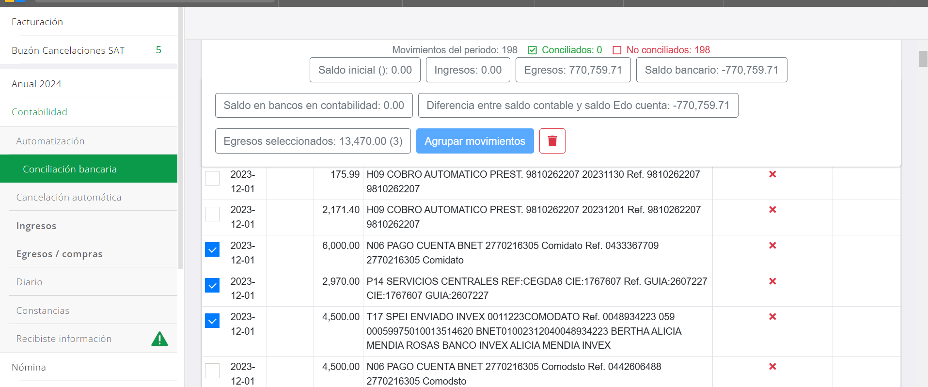This screenshot has width=928, height=387.
Task: Expand the Ingresos sidebar section
Action: click(36, 226)
